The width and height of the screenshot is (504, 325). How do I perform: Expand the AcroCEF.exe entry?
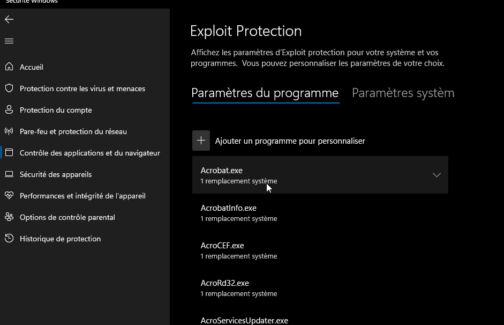320,250
